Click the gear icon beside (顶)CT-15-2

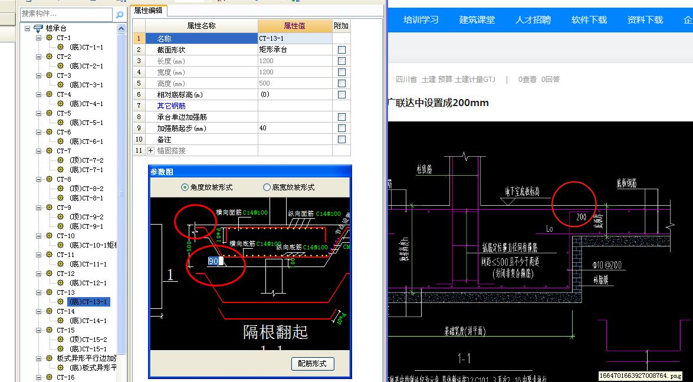61,340
